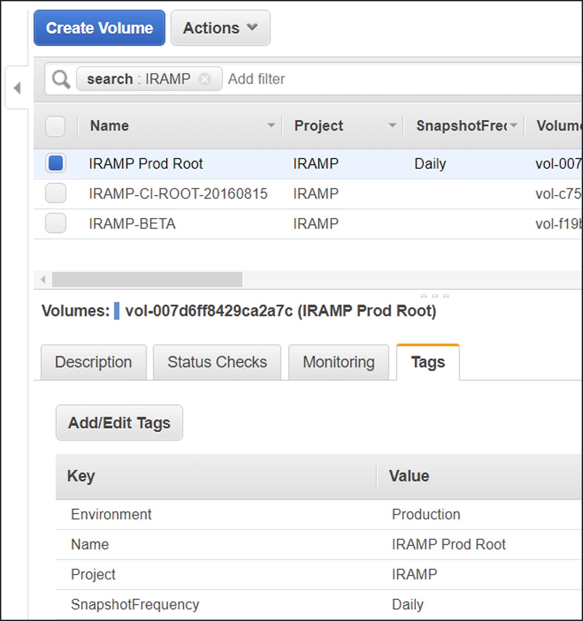Open the SnapshotFrequency column dropdown arrow

tap(514, 126)
